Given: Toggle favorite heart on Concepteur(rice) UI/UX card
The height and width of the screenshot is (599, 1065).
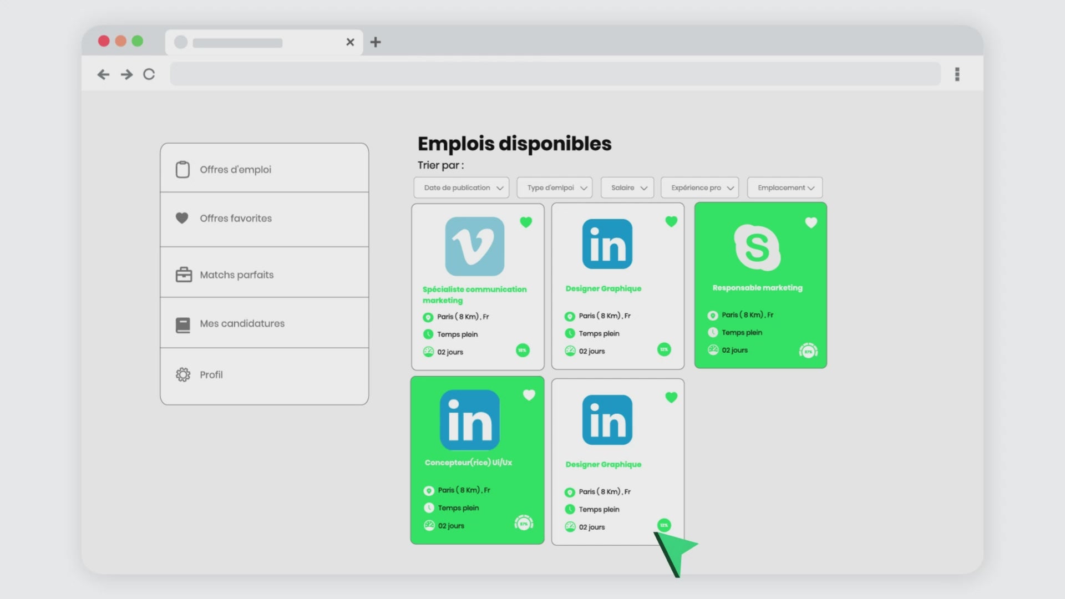Looking at the screenshot, I should [529, 395].
